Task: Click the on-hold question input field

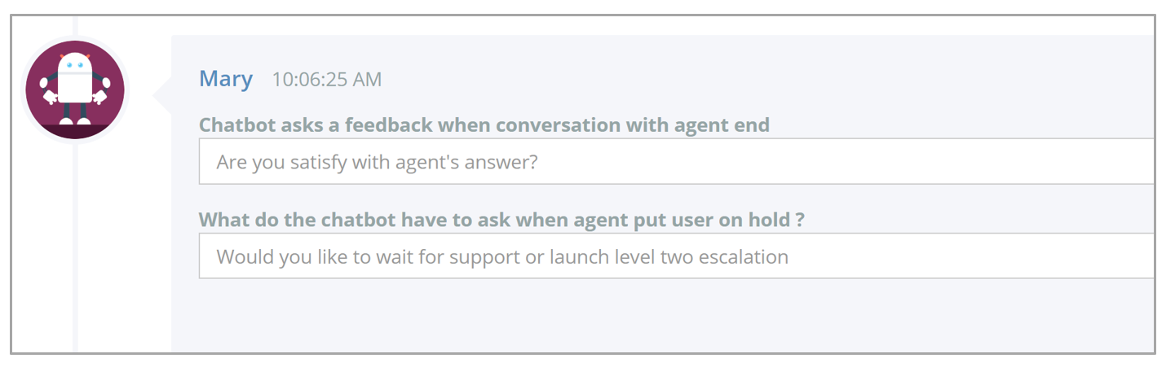Action: pyautogui.click(x=677, y=256)
